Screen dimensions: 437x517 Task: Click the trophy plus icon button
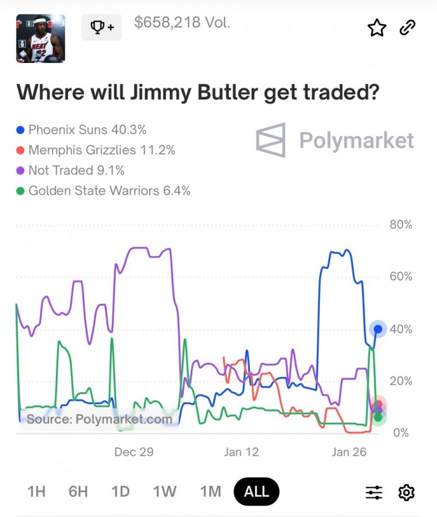(101, 27)
